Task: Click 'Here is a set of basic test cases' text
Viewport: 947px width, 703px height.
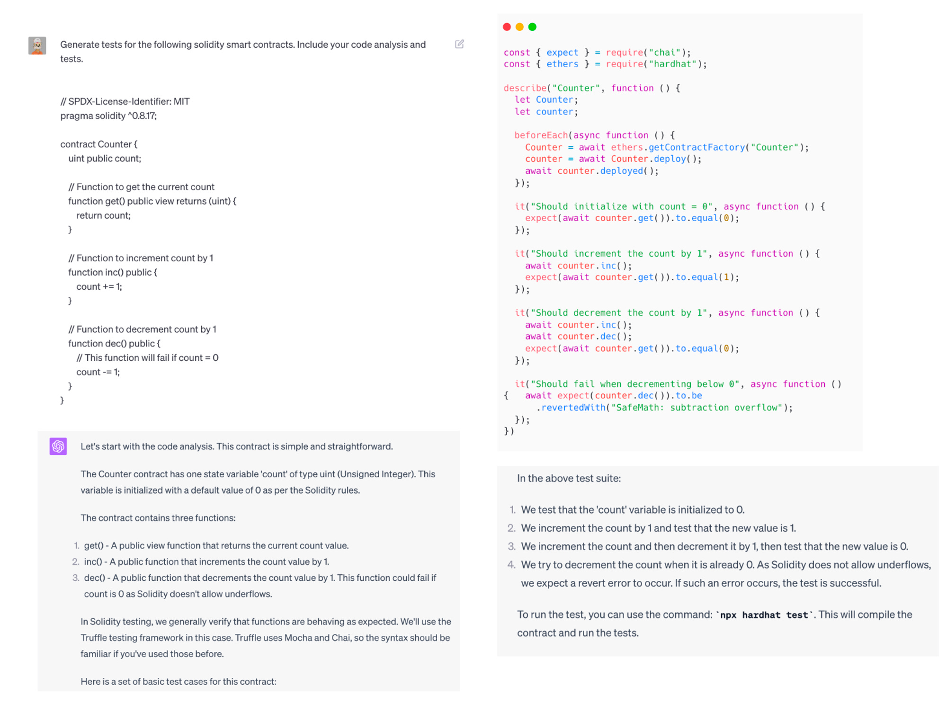Action: [x=178, y=681]
